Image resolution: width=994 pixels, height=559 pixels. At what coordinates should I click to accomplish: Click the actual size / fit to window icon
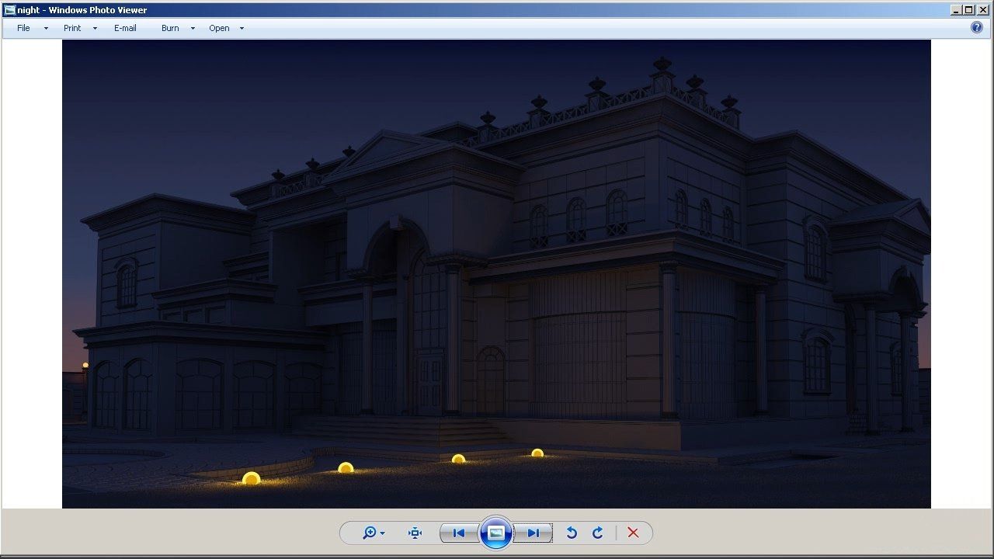[x=415, y=533]
